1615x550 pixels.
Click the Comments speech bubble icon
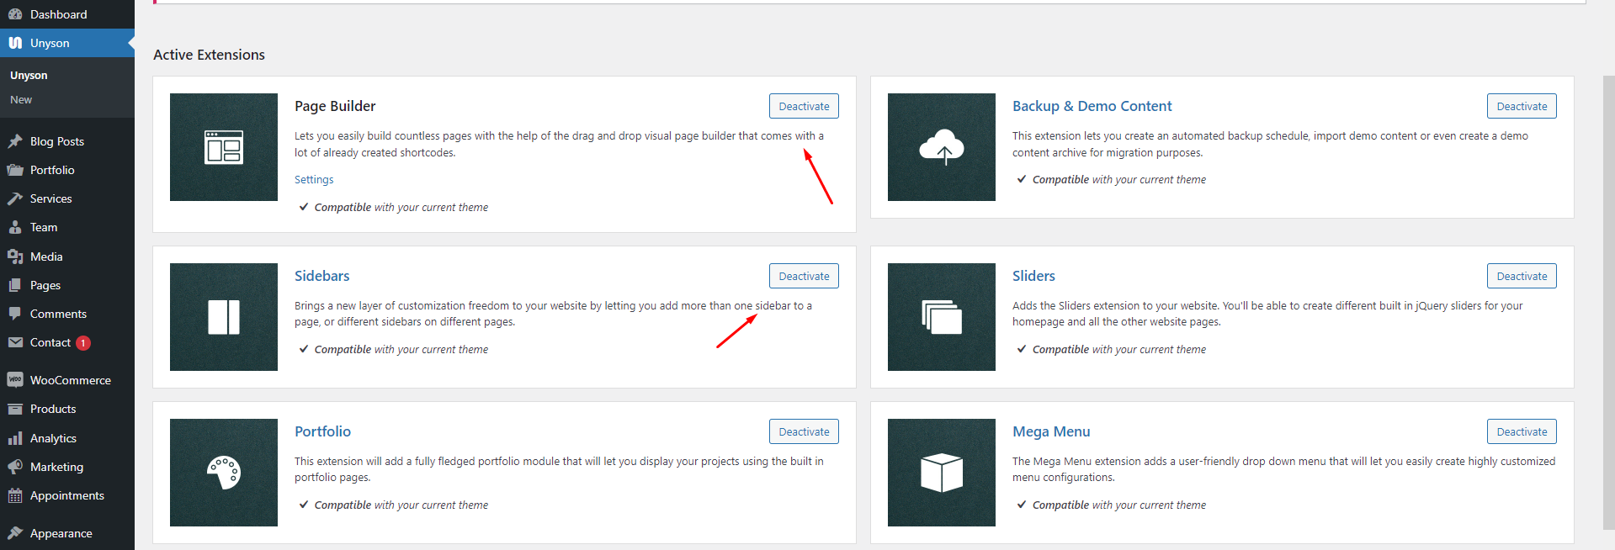point(15,314)
